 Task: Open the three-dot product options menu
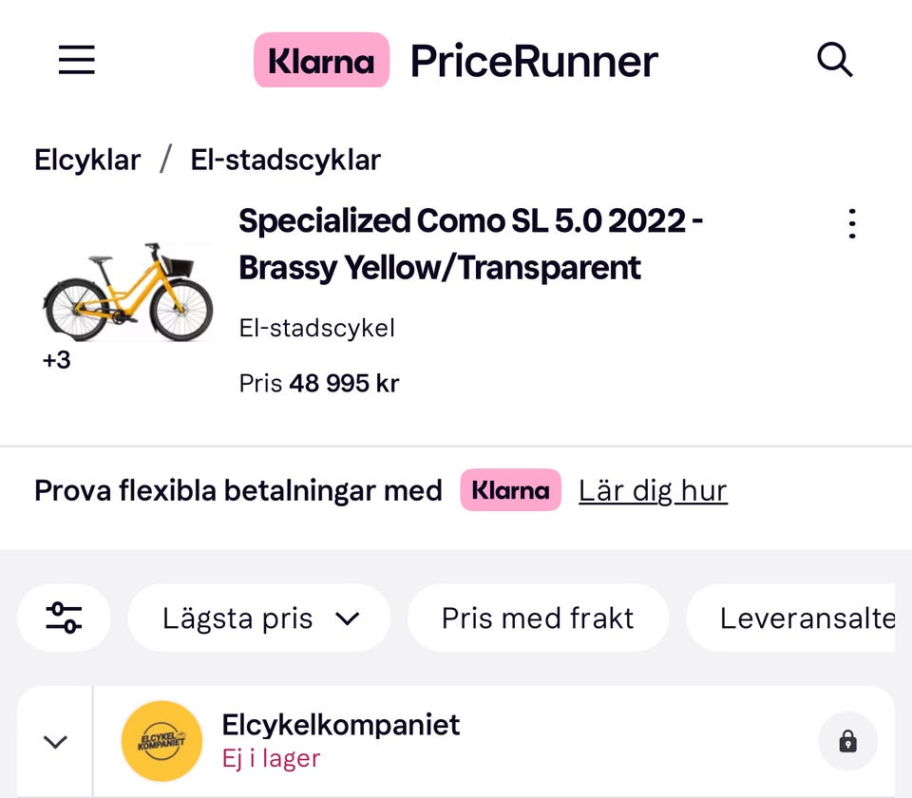pos(852,224)
